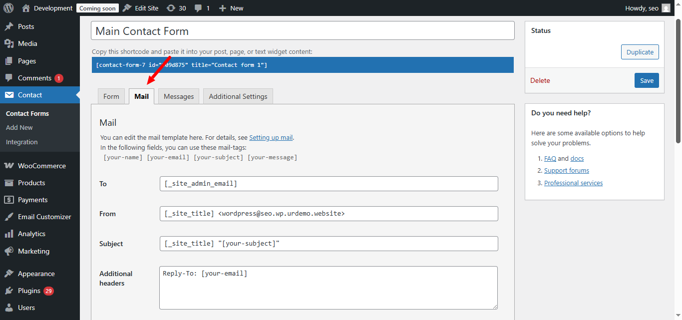Click the Contact envelope icon

(9, 95)
